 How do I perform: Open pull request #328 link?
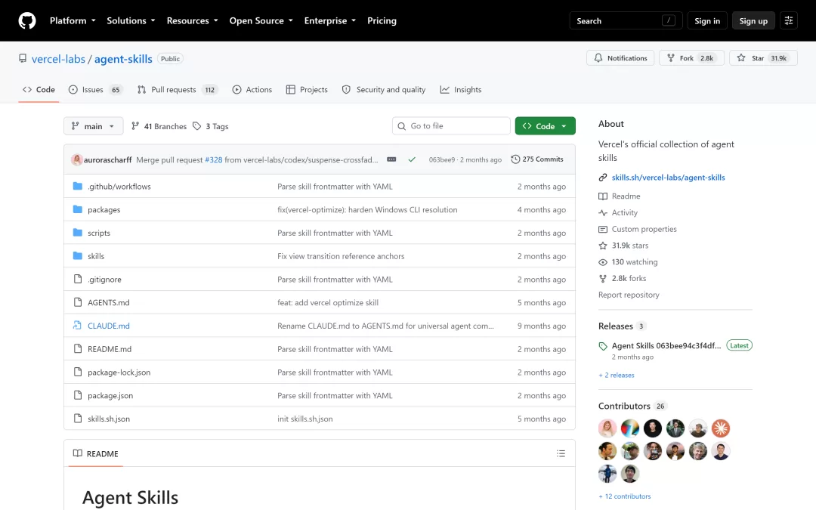coord(213,159)
